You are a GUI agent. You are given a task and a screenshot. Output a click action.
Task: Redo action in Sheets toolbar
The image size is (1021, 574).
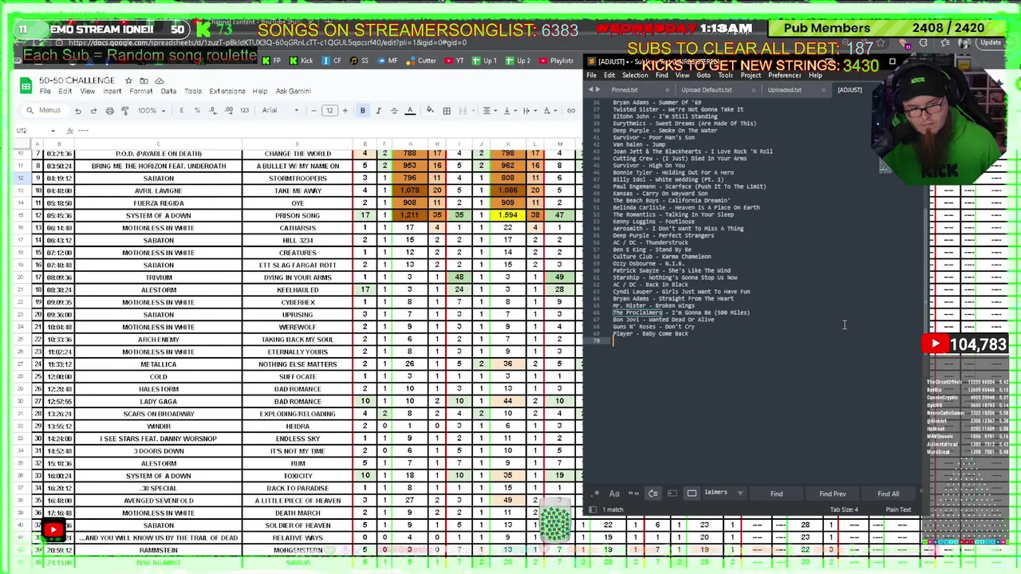click(93, 111)
